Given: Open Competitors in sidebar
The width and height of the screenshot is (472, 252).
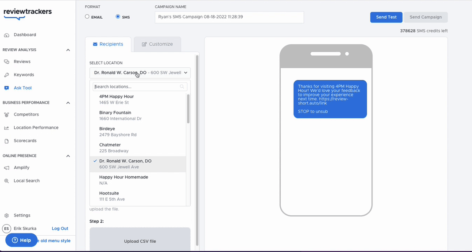Looking at the screenshot, I should (26, 115).
